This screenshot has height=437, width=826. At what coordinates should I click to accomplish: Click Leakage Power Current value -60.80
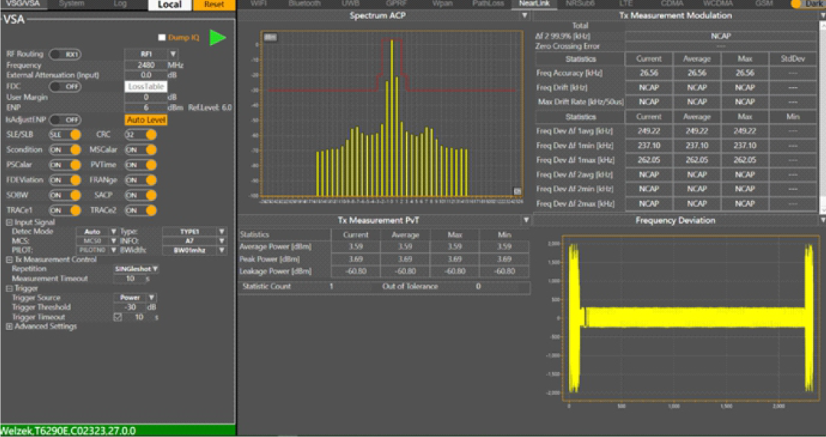356,271
